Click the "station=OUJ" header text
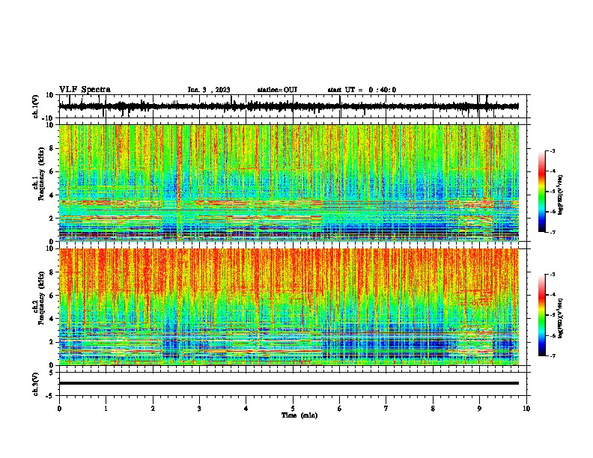 click(277, 90)
